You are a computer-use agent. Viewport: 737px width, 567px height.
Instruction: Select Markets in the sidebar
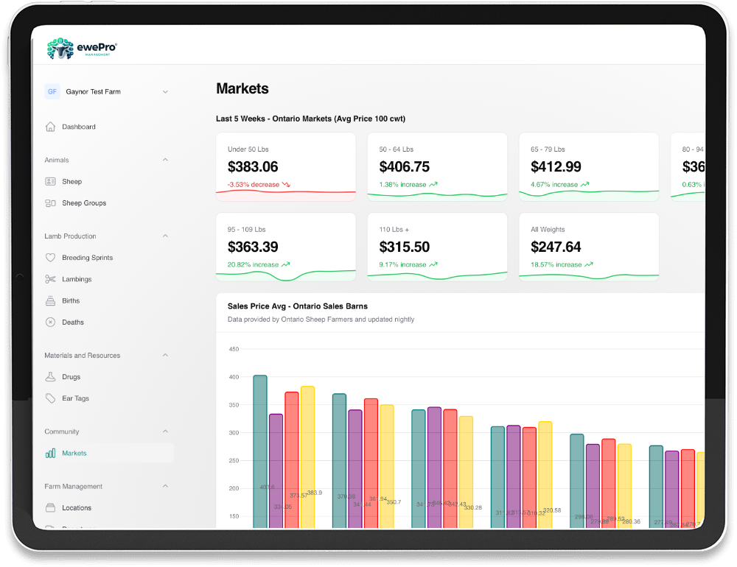[x=74, y=453]
